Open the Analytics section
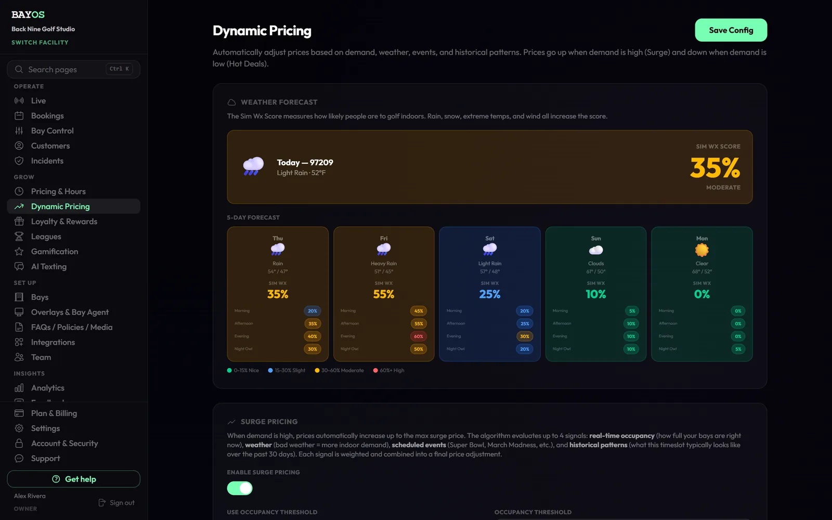832x520 pixels. (74, 388)
